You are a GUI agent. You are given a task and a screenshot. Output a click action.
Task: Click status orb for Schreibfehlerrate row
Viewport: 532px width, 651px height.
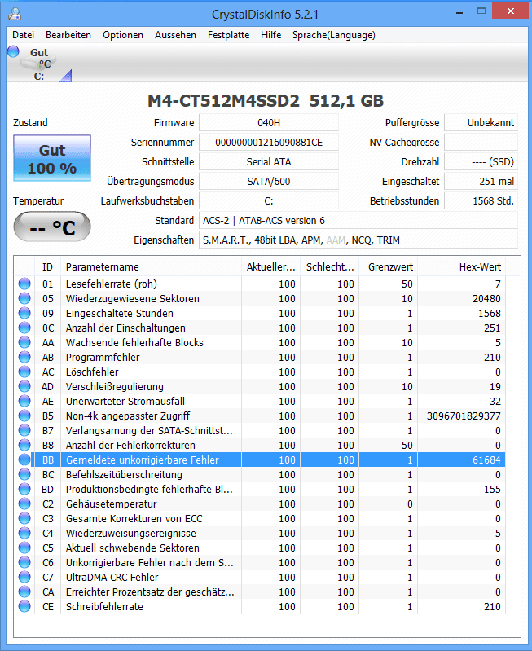(x=24, y=606)
